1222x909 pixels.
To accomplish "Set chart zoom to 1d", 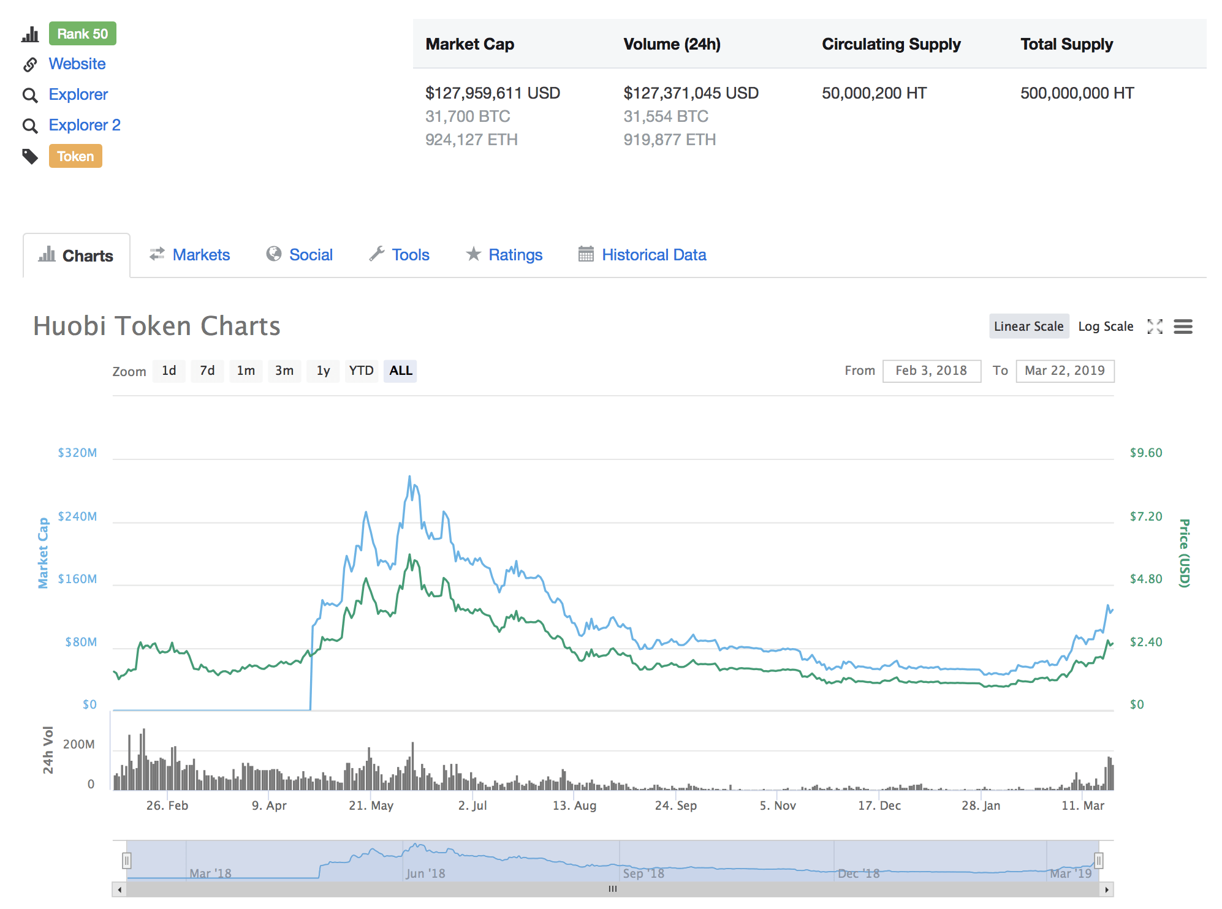I will click(x=169, y=371).
